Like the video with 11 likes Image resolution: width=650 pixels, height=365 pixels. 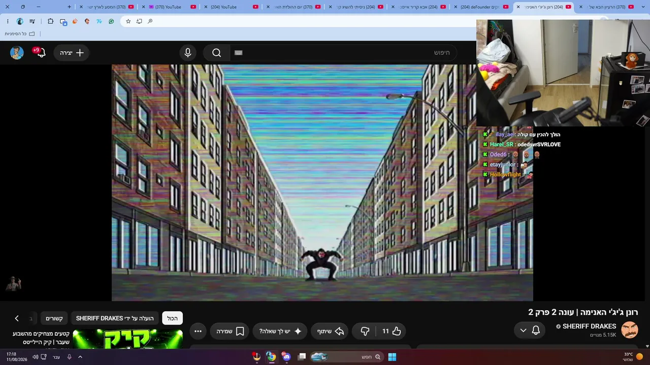pos(392,331)
